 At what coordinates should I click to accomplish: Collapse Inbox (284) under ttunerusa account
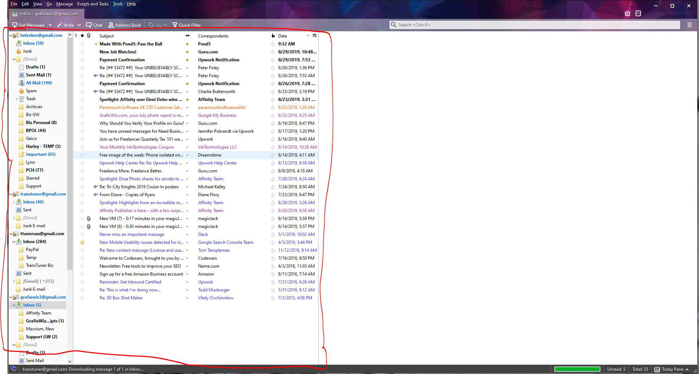point(14,242)
